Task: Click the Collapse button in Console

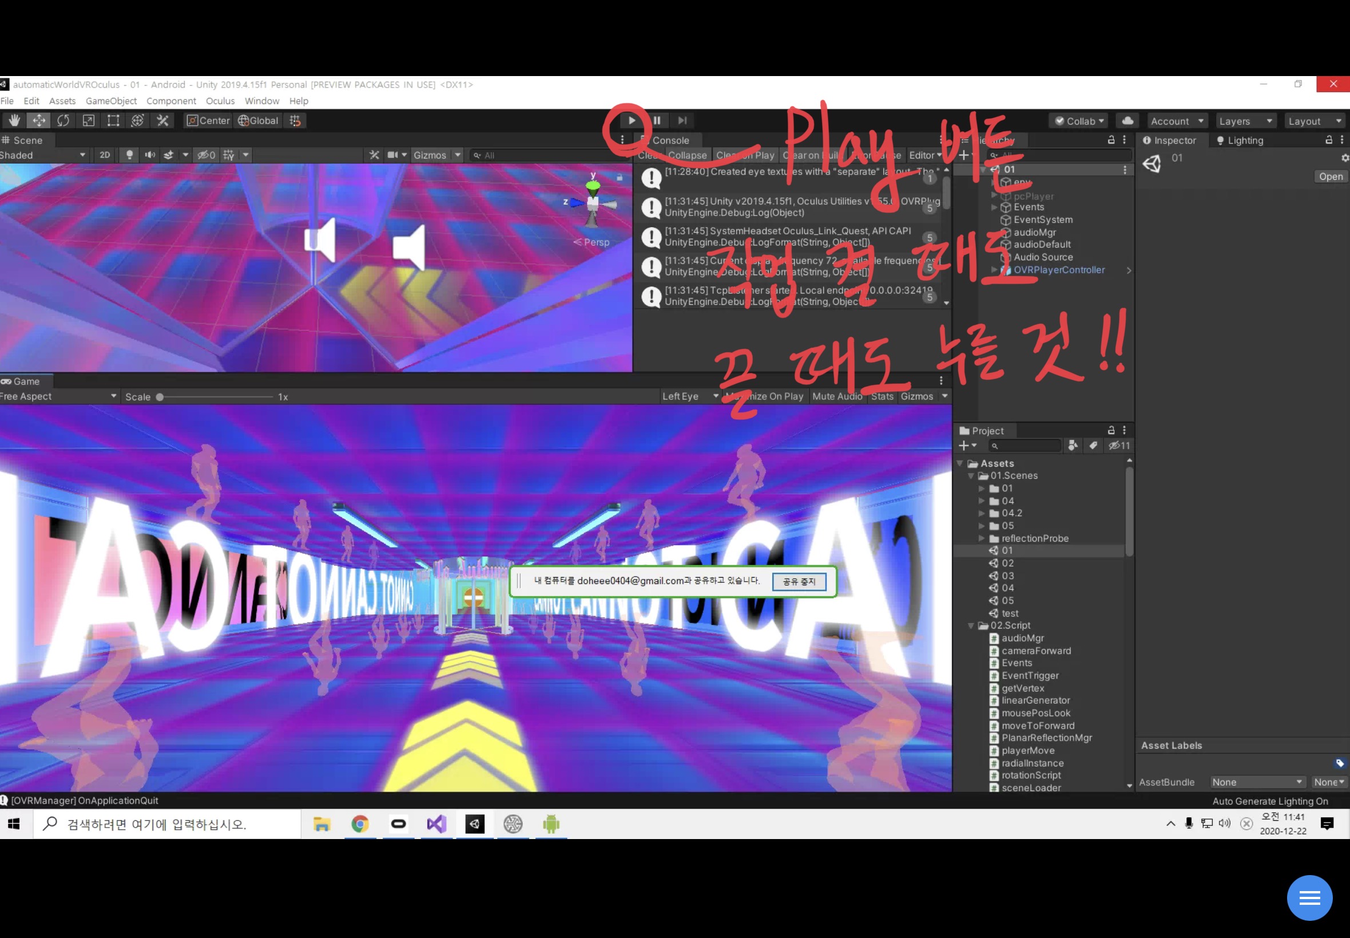Action: 687,155
